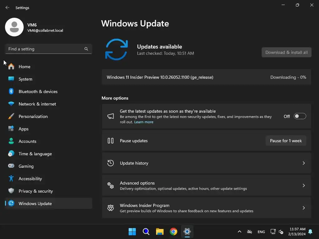Screen dimensions: 319x239
Task: Click the Apps icon in sidebar
Action: click(11, 129)
